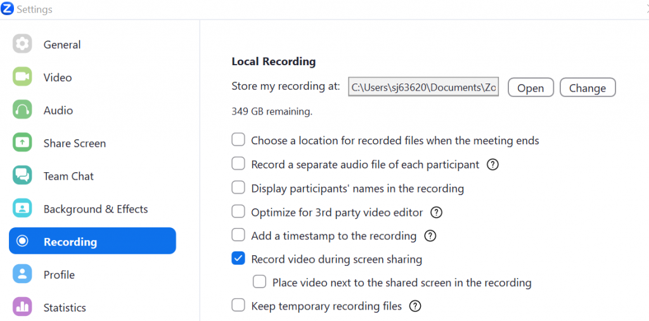Click the Audio headphones icon

[22, 110]
